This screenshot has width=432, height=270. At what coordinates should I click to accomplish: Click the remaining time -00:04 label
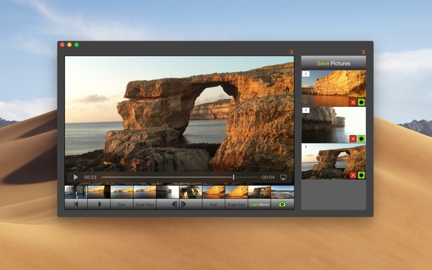click(x=267, y=177)
